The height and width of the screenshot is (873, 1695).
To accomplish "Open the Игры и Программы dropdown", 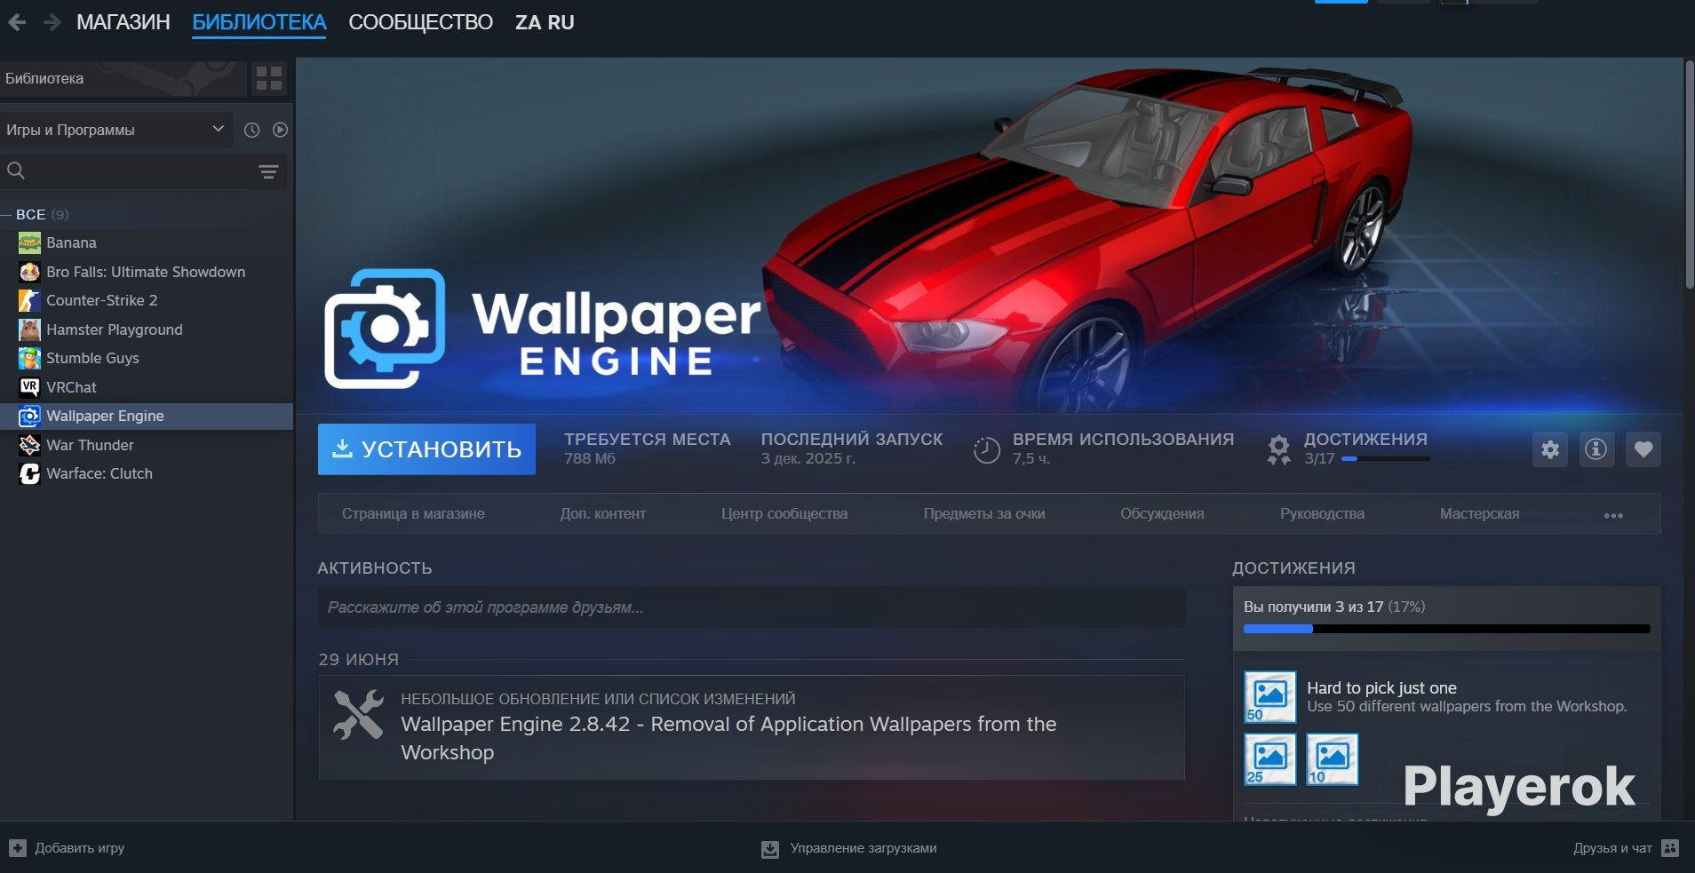I will (116, 130).
